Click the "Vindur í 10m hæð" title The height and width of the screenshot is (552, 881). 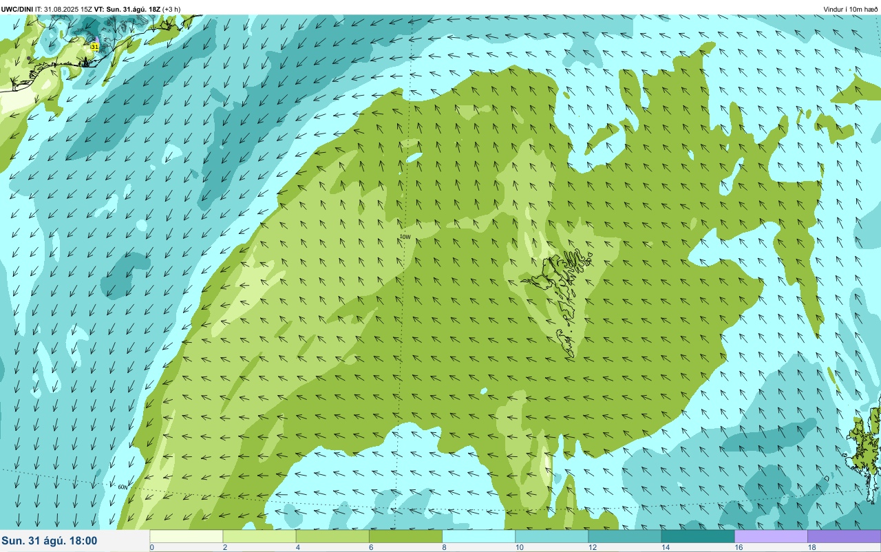pos(851,9)
